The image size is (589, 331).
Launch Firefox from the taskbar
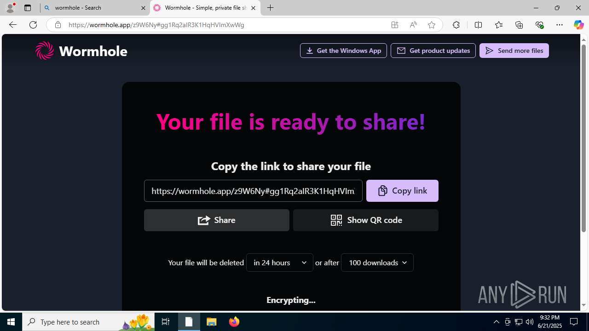tap(234, 322)
